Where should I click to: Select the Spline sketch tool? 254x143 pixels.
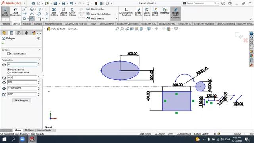point(39,9)
